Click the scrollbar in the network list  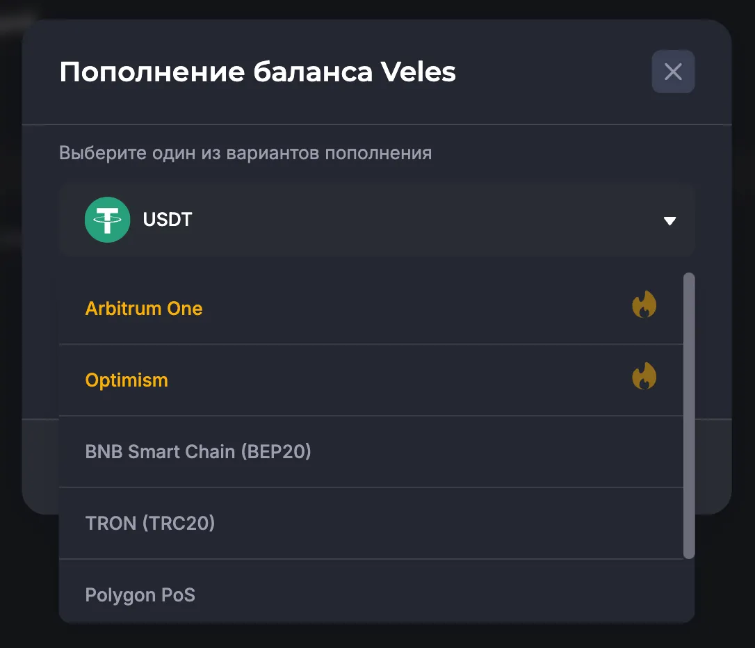pos(689,416)
